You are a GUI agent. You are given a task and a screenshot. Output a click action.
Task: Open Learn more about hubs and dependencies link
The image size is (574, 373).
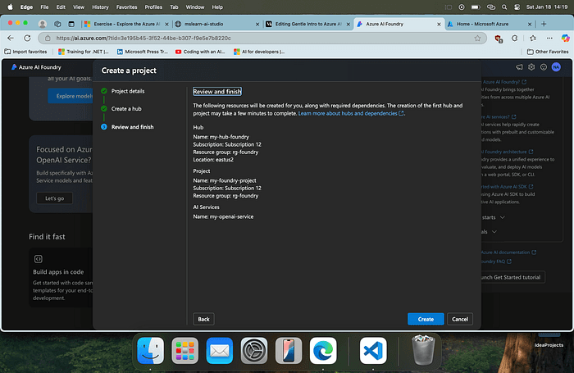point(351,113)
